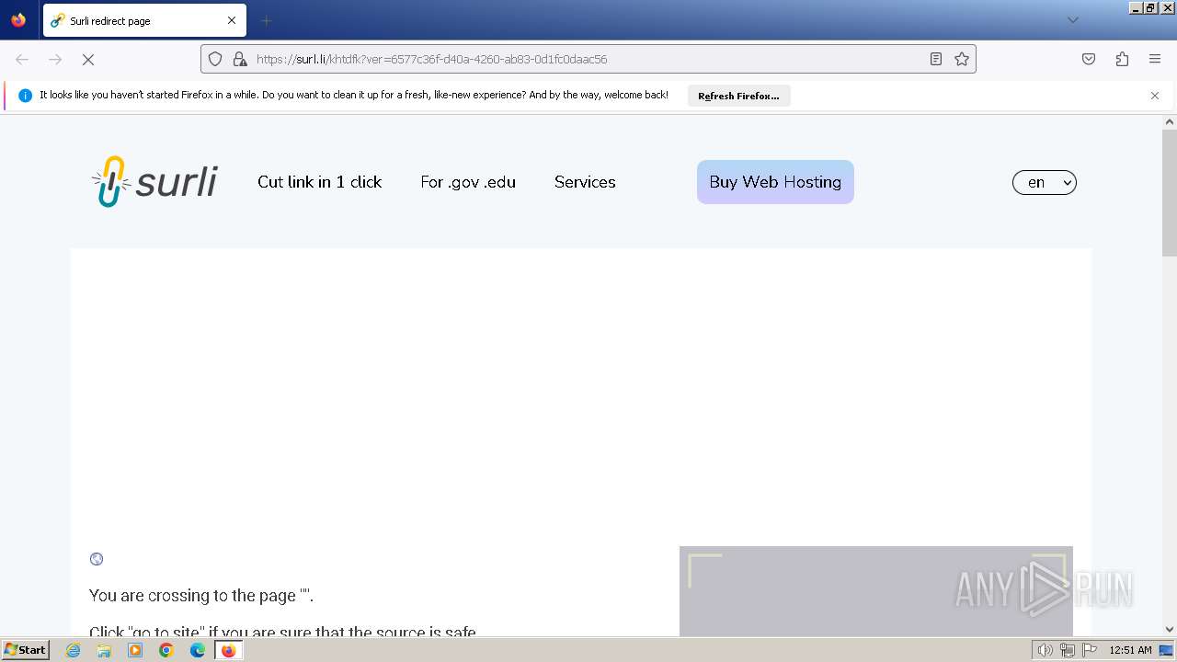The height and width of the screenshot is (662, 1177).
Task: Open a new tab with the plus button
Action: [266, 20]
